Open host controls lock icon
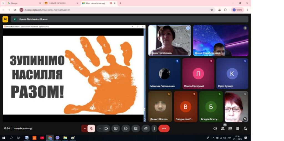This screenshot has width=284, height=141. 245,129
